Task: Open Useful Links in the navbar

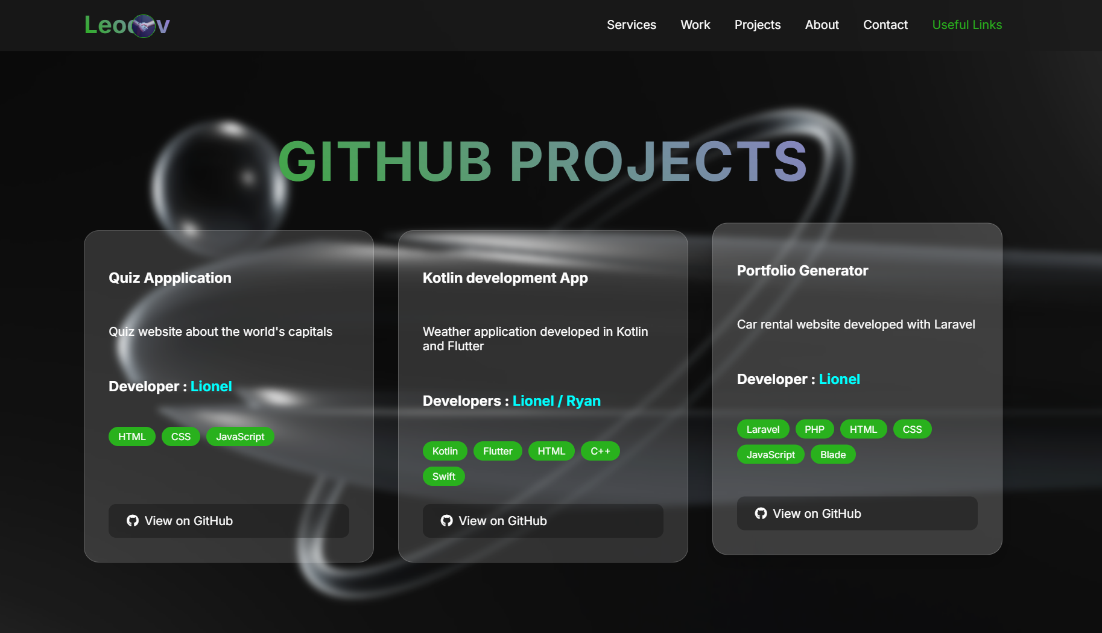Action: [x=967, y=25]
